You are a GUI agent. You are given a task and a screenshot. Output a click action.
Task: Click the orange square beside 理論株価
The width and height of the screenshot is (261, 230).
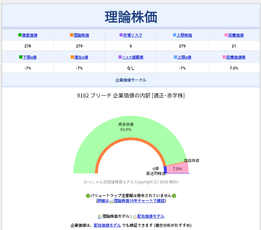71,35
